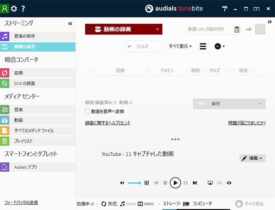Click the greyed dropdown beside the URL arrow
This screenshot has height=210, width=275.
(x=260, y=29)
